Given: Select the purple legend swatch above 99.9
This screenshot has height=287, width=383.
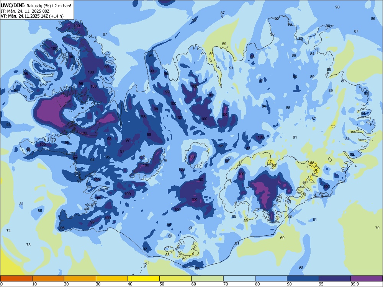Looking at the screenshot, I should [x=367, y=279].
